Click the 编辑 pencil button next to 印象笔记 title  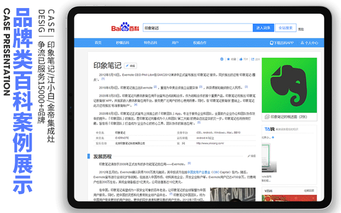[131, 66]
